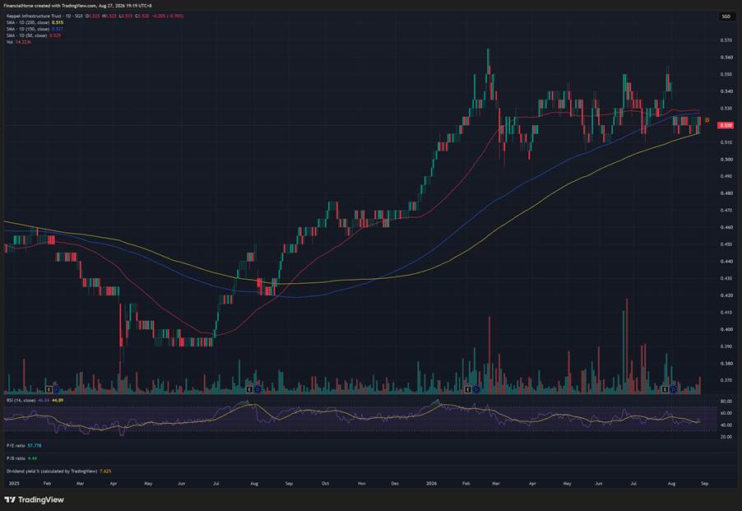Click the dividend 'D' marker near Aug 2026
The width and height of the screenshot is (742, 511).
click(673, 389)
